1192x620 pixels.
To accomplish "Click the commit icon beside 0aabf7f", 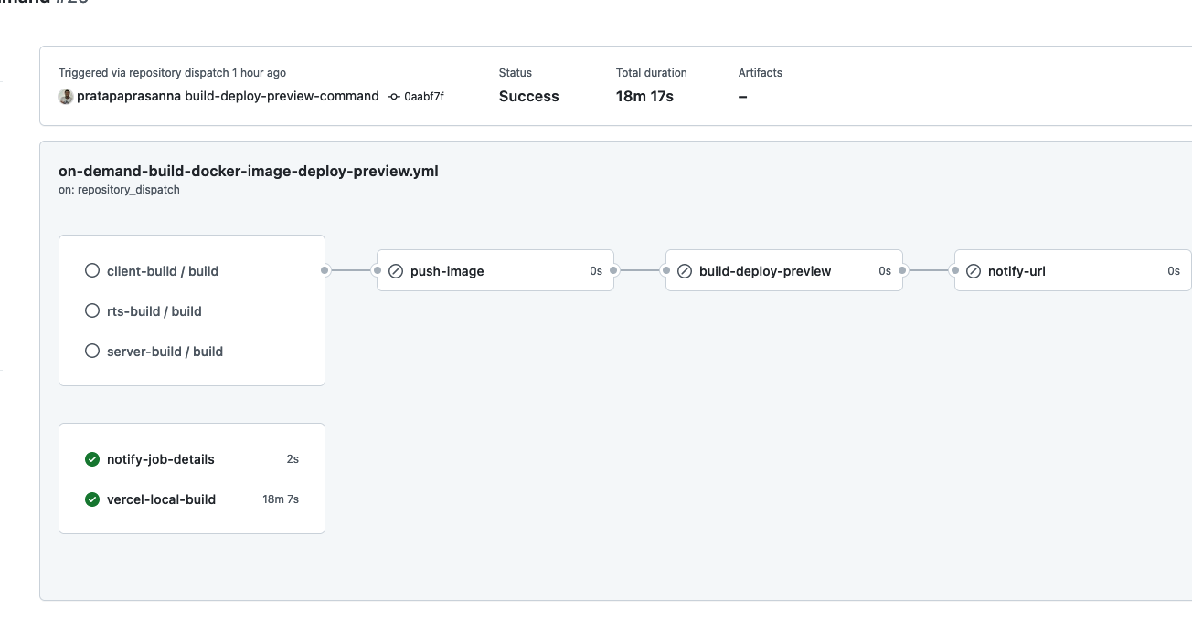I will [x=394, y=97].
